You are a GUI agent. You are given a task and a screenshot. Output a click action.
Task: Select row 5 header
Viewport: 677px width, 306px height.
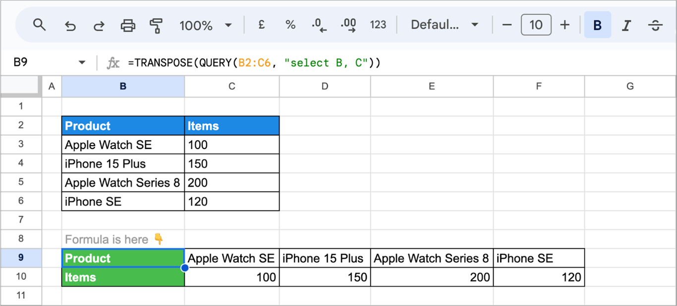click(21, 182)
